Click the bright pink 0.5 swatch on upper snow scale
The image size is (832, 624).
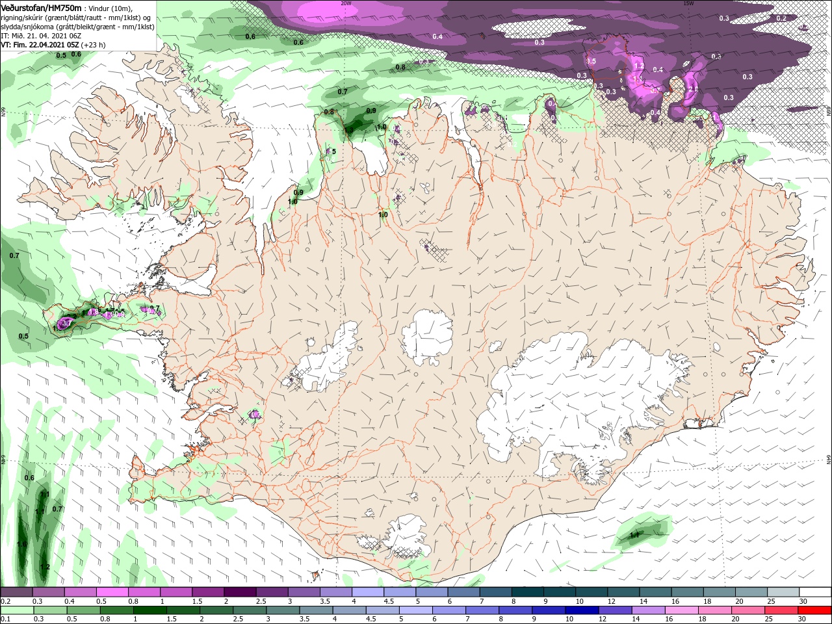pos(112,593)
